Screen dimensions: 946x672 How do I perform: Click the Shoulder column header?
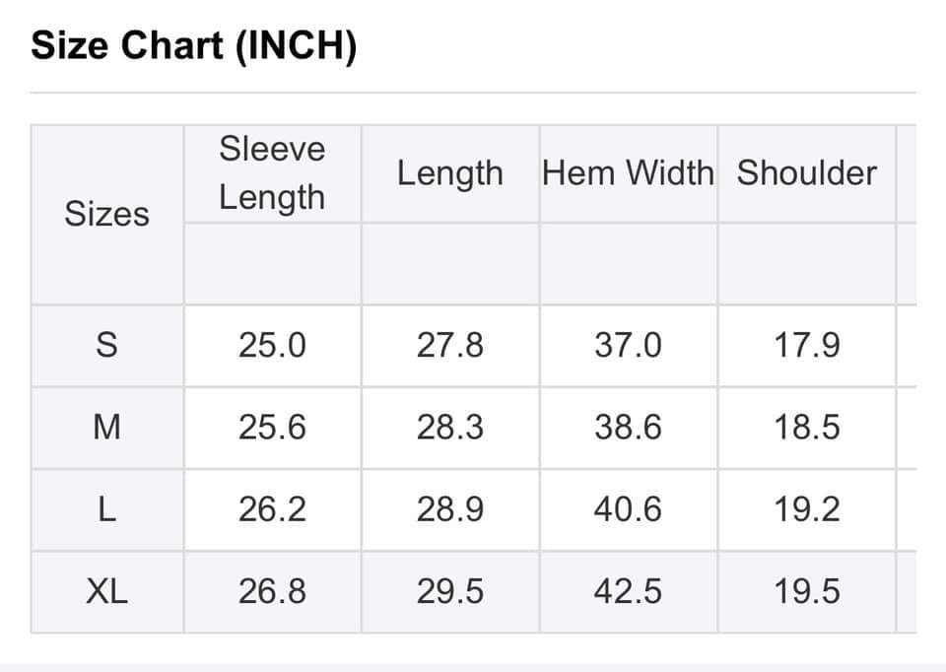coord(807,173)
